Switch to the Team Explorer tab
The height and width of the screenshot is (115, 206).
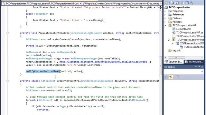(x=194, y=62)
